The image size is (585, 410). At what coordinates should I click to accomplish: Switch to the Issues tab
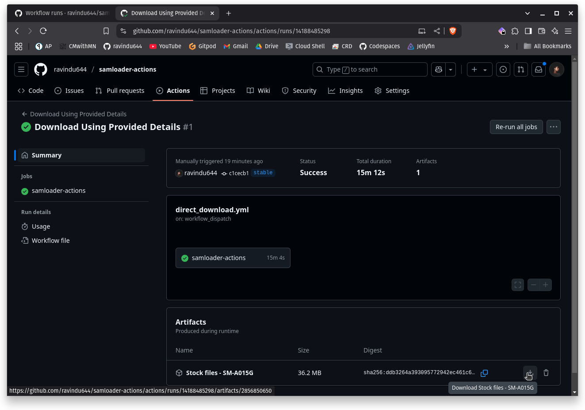point(69,91)
